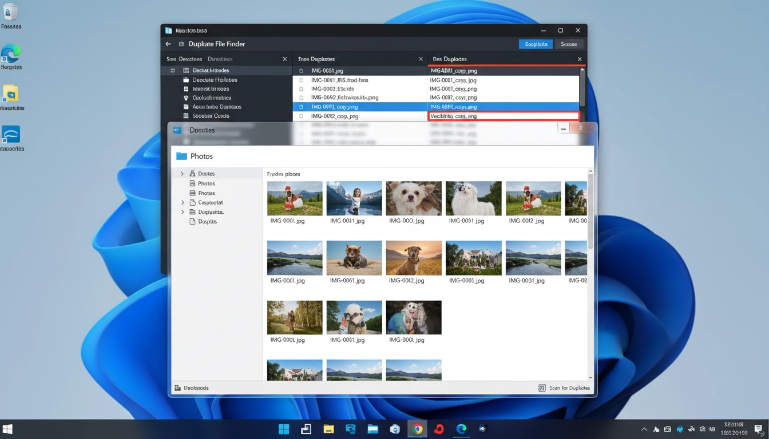Open the Scan for Duplicates icon in status bar
Screen dimensions: 769x439
click(x=542, y=388)
